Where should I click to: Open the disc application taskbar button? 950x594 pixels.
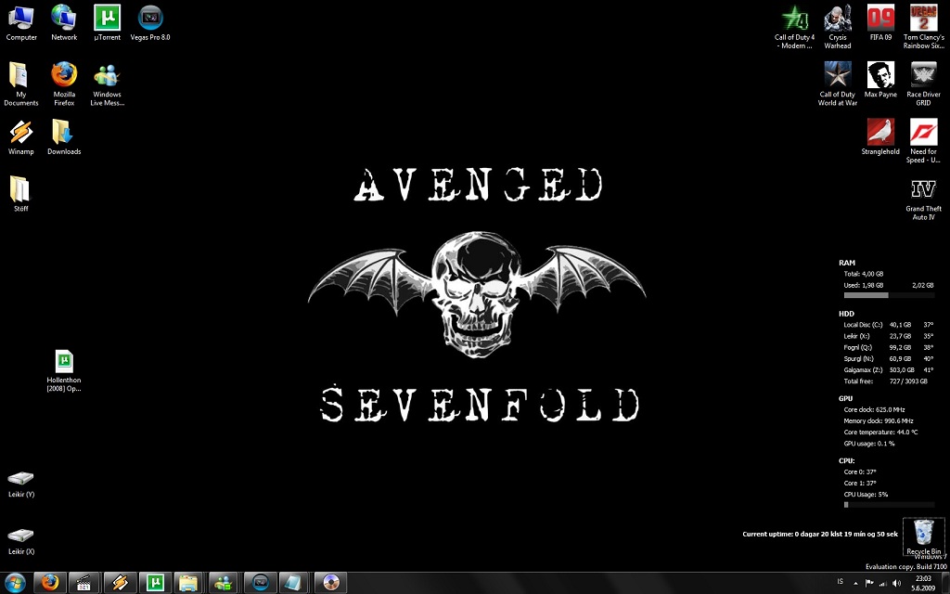[x=331, y=583]
